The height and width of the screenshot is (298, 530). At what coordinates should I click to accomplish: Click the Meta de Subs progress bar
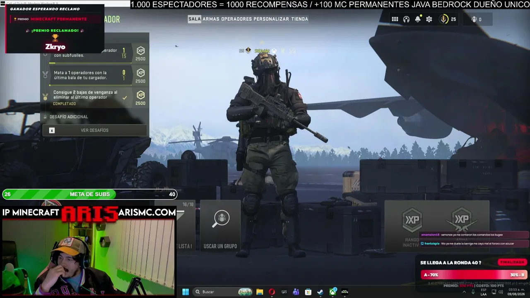point(90,194)
